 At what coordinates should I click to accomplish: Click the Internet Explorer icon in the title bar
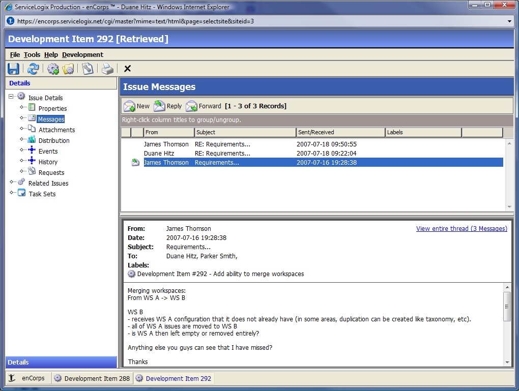[9, 7]
